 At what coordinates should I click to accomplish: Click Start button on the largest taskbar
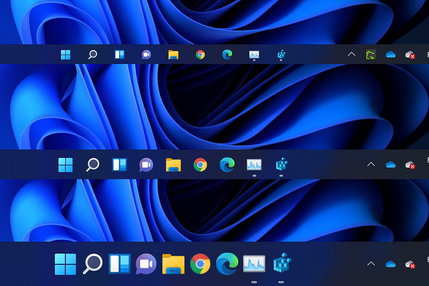(65, 264)
